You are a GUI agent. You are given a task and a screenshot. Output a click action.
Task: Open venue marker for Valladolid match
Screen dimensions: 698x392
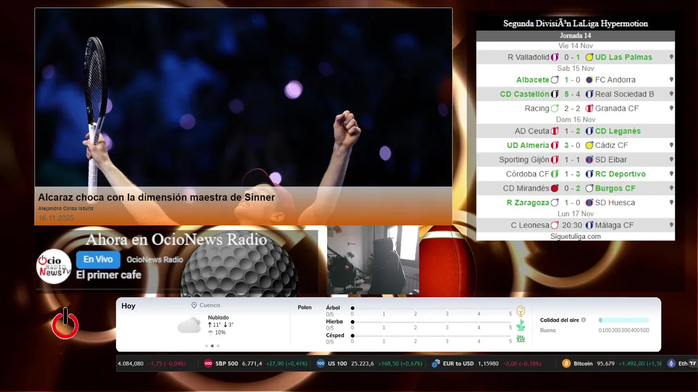point(671,57)
